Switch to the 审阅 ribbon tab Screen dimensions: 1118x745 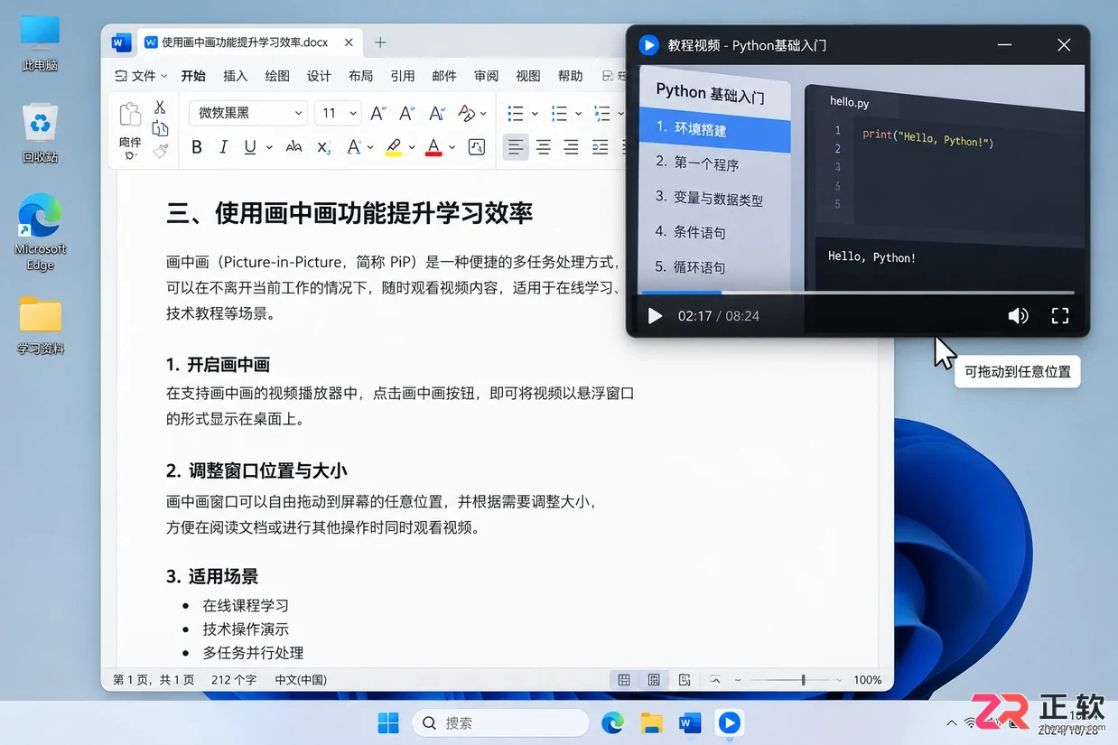pos(486,76)
